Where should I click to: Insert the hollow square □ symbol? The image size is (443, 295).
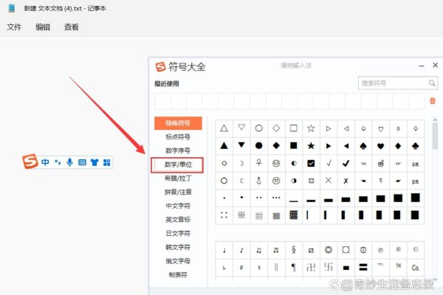(294, 128)
